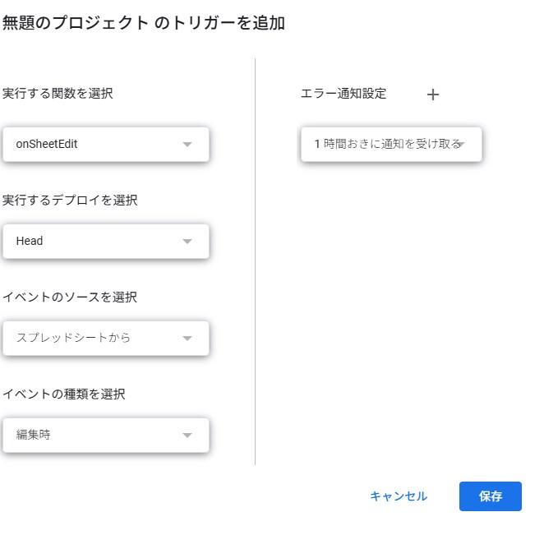Click the dialog title 無題のプロジェクト のトリガーを追加
The image size is (544, 535).
(144, 24)
